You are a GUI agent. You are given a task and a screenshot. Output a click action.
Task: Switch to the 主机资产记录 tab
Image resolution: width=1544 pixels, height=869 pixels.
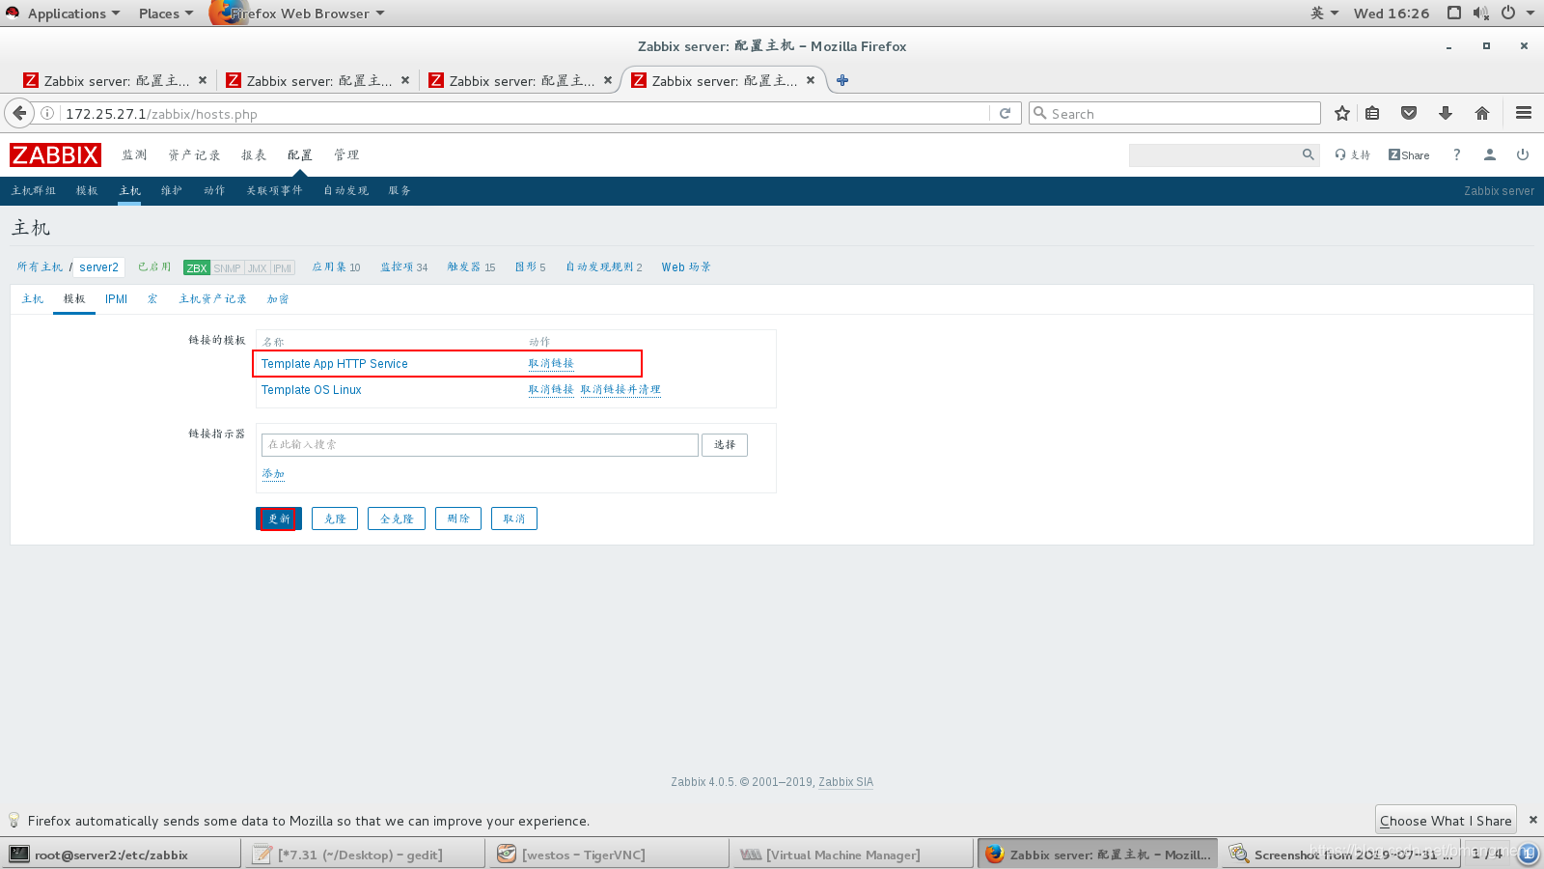coord(212,299)
